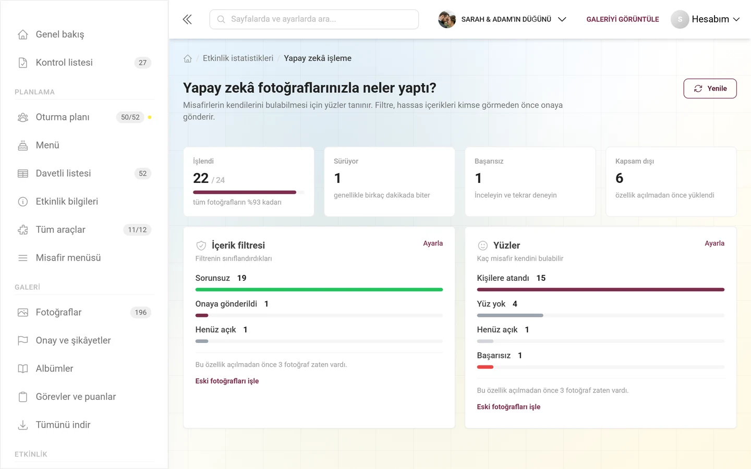Click the green Sorunsuz progress bar
The width and height of the screenshot is (751, 469).
point(319,290)
